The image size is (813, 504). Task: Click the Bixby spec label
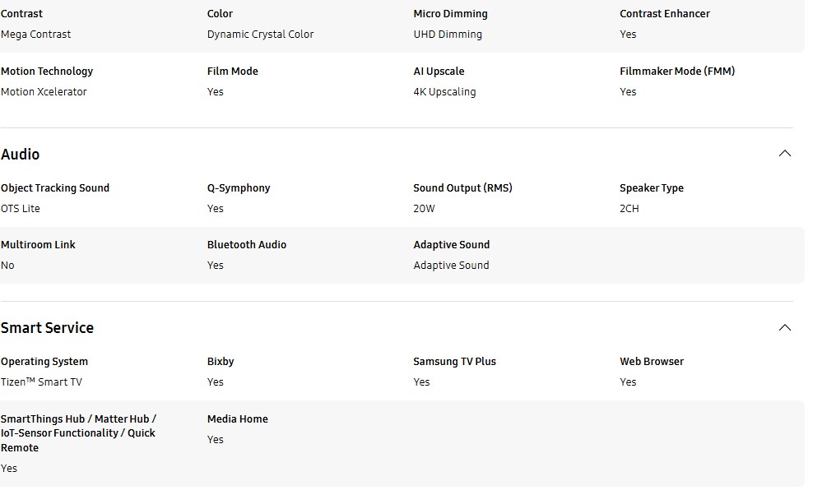coord(221,362)
